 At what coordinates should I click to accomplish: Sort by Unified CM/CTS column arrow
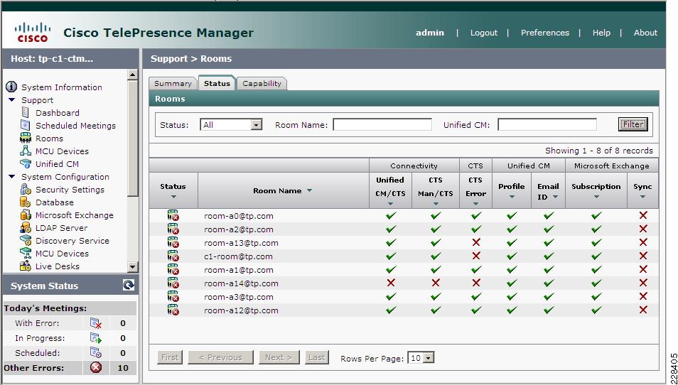pos(390,204)
